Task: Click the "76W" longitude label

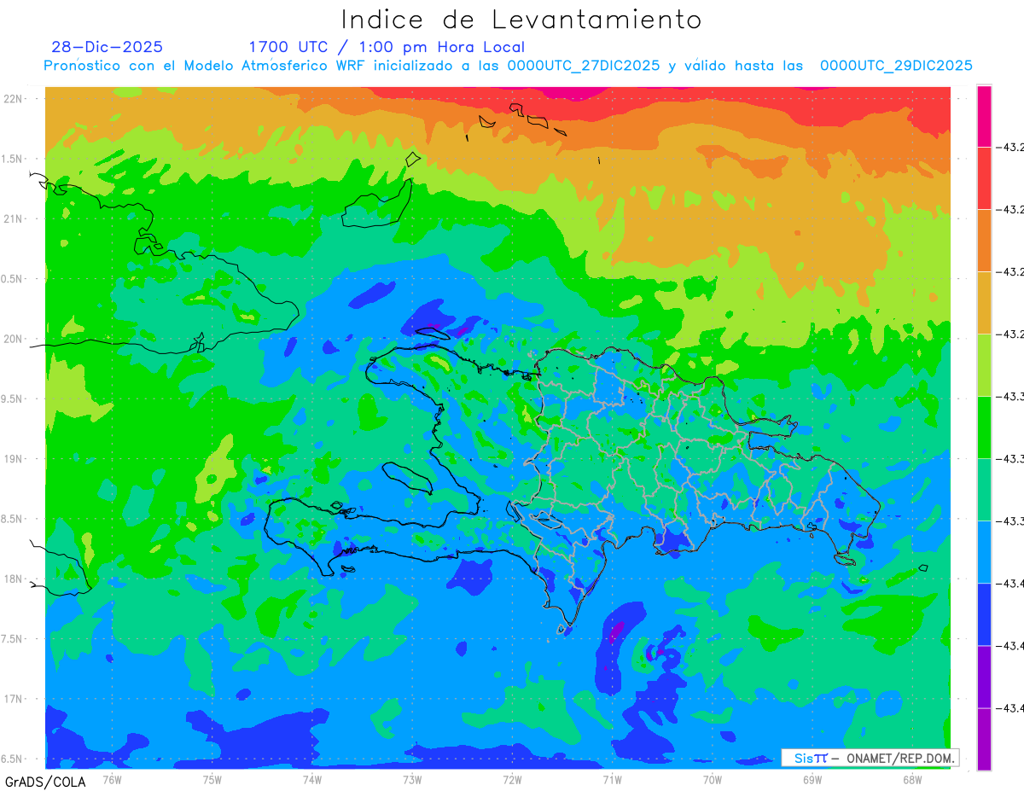Action: (112, 779)
